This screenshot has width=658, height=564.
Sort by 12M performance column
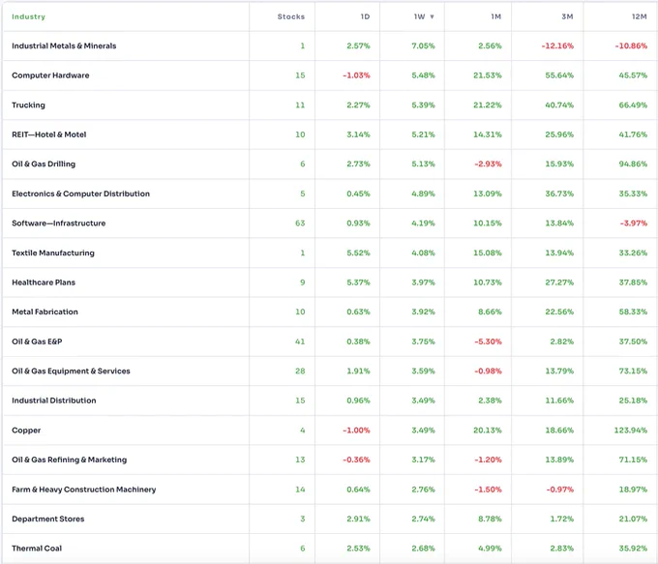[x=639, y=16]
